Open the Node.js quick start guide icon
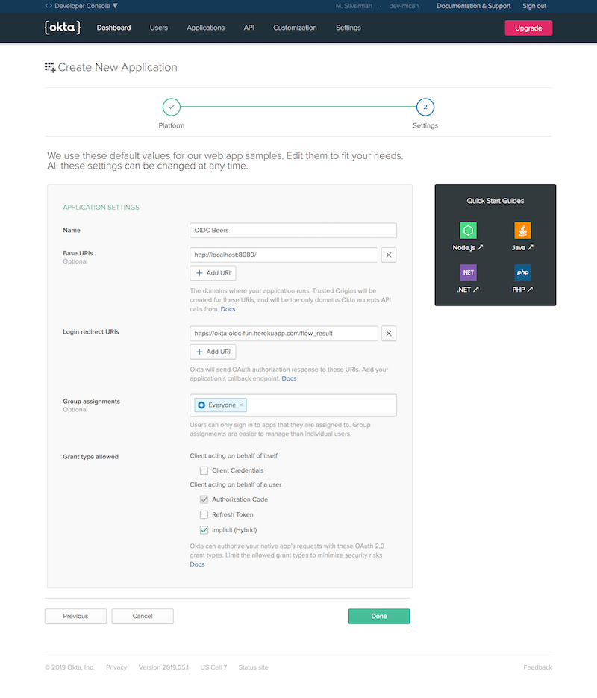The image size is (597, 698). [x=468, y=230]
